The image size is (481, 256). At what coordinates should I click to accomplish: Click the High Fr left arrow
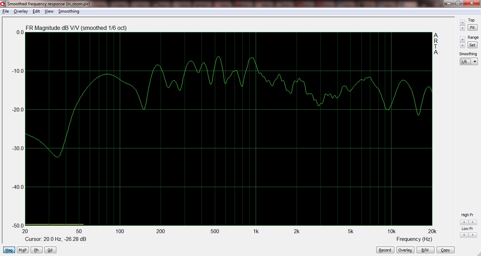[x=464, y=222]
